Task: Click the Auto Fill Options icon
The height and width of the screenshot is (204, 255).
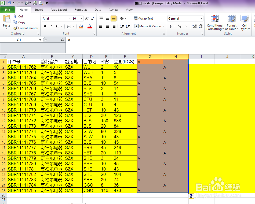Action: coord(192,196)
